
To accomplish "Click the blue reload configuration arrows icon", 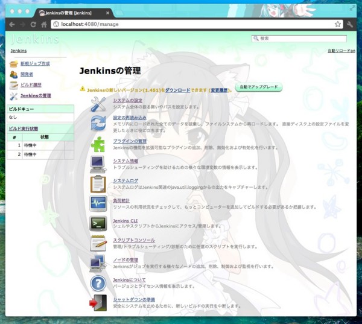I will 98,123.
